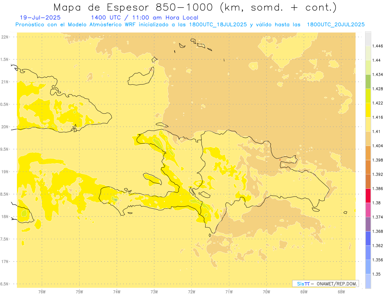Click colorbar value '1.446'
383x296 pixels.
pos(378,46)
